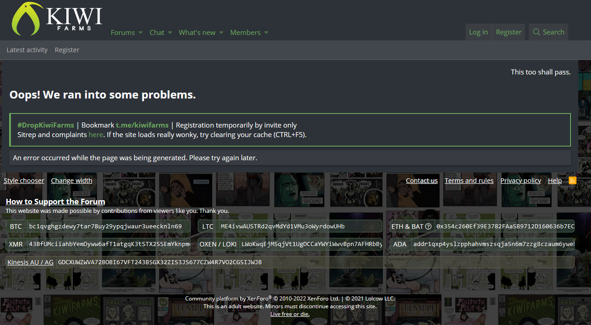Click the BTC currency label
This screenshot has height=325, width=591.
(16, 227)
